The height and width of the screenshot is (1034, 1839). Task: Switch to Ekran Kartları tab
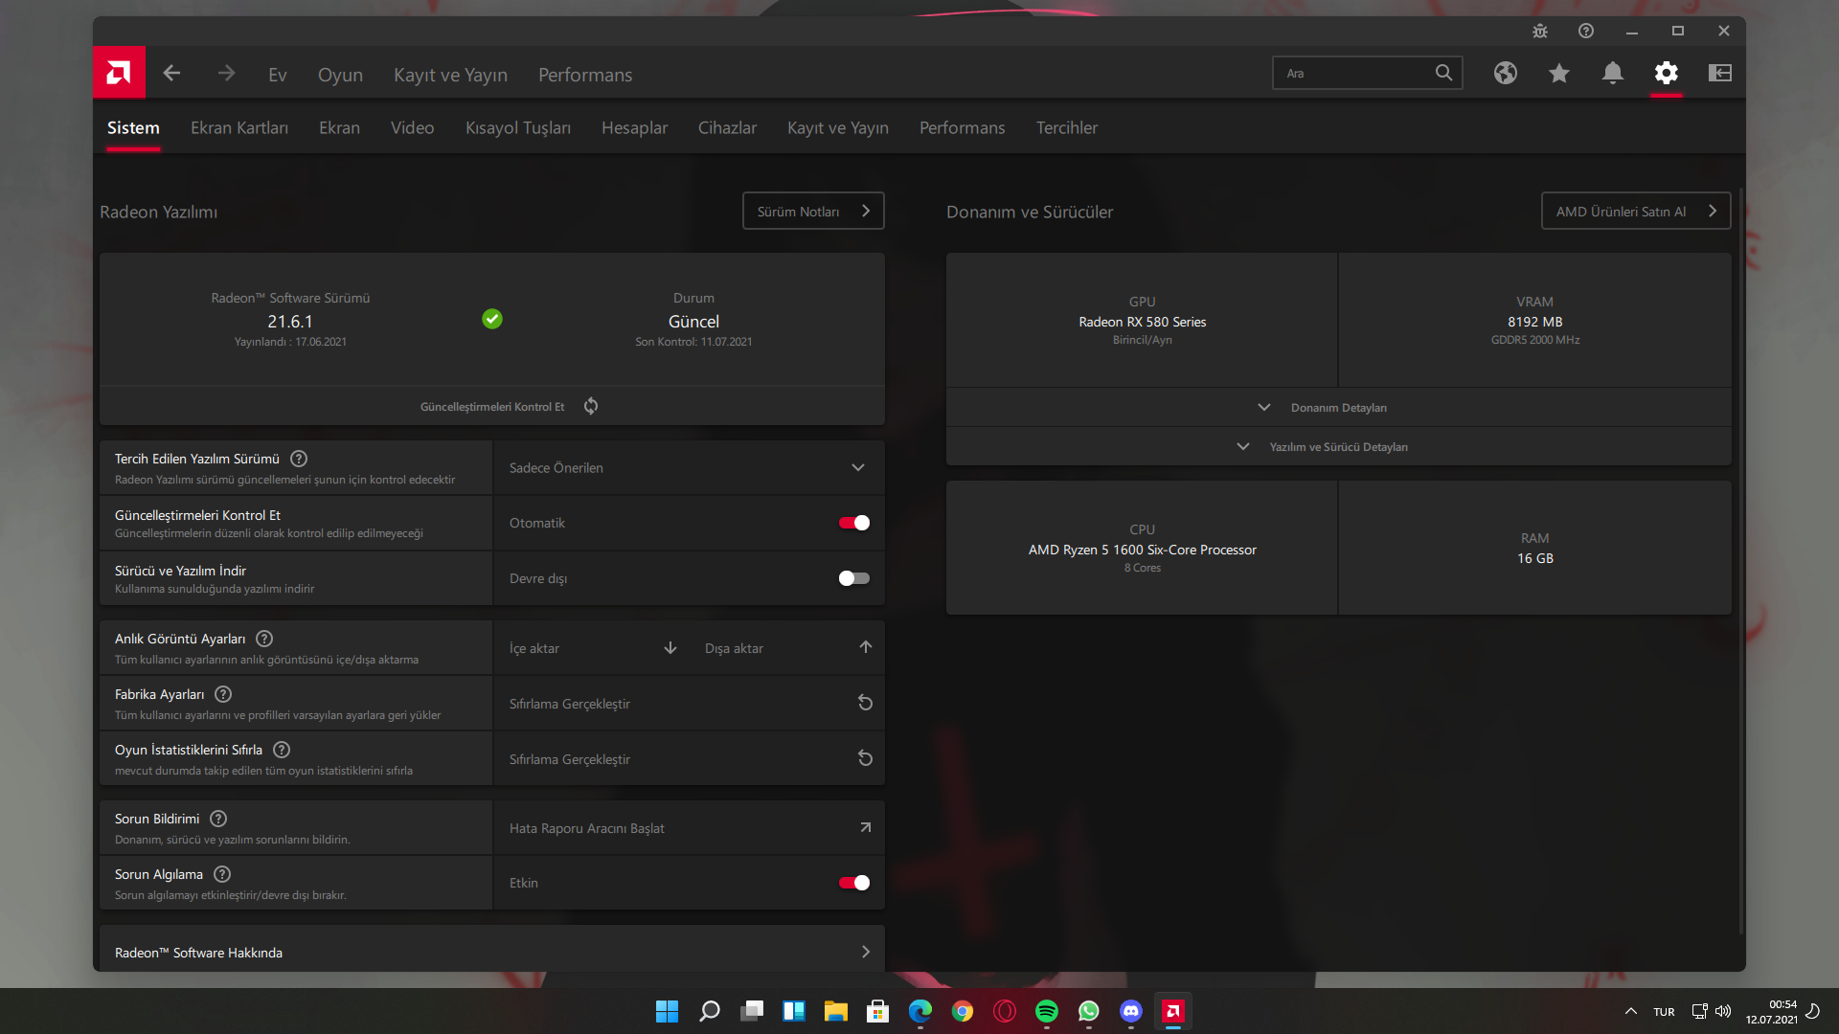pos(239,127)
